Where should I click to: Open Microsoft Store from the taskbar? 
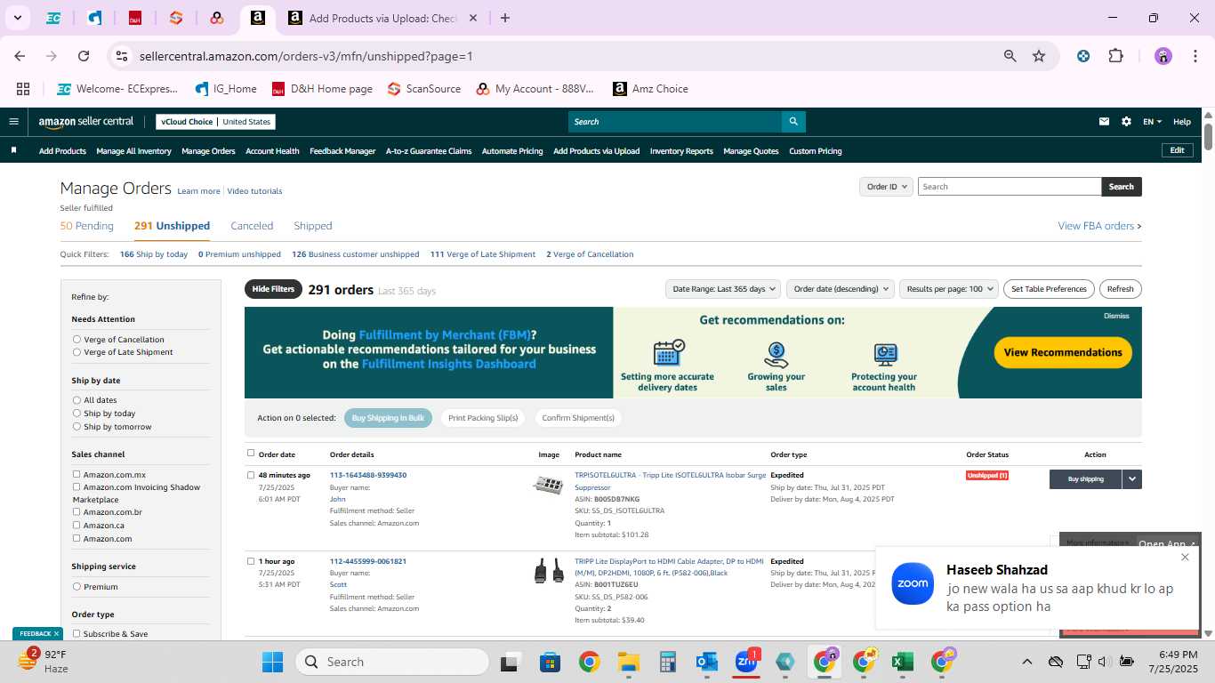tap(550, 662)
